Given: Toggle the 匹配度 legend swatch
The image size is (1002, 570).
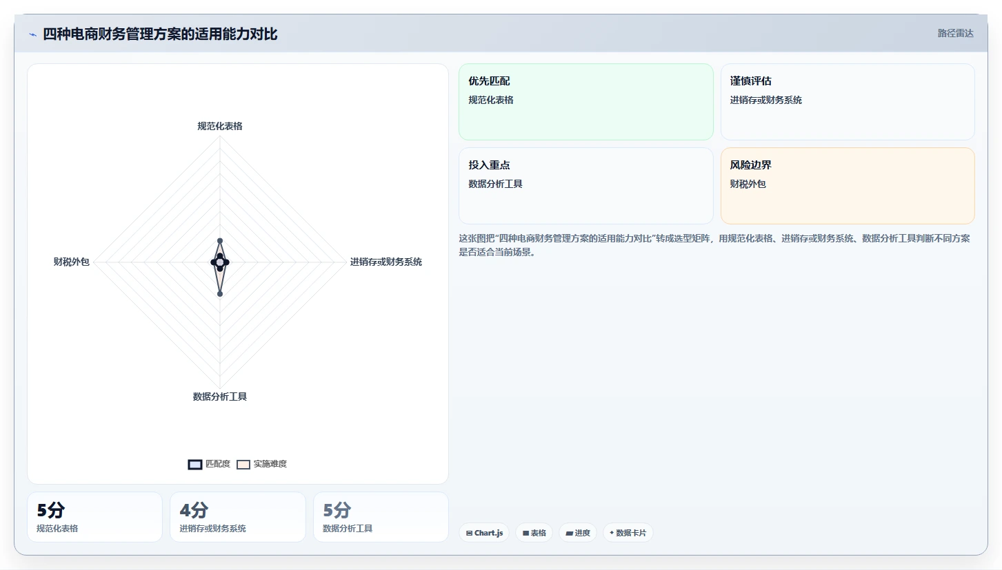Looking at the screenshot, I should [x=195, y=464].
